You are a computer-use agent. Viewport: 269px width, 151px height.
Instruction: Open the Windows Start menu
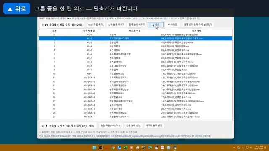[x=94, y=148]
